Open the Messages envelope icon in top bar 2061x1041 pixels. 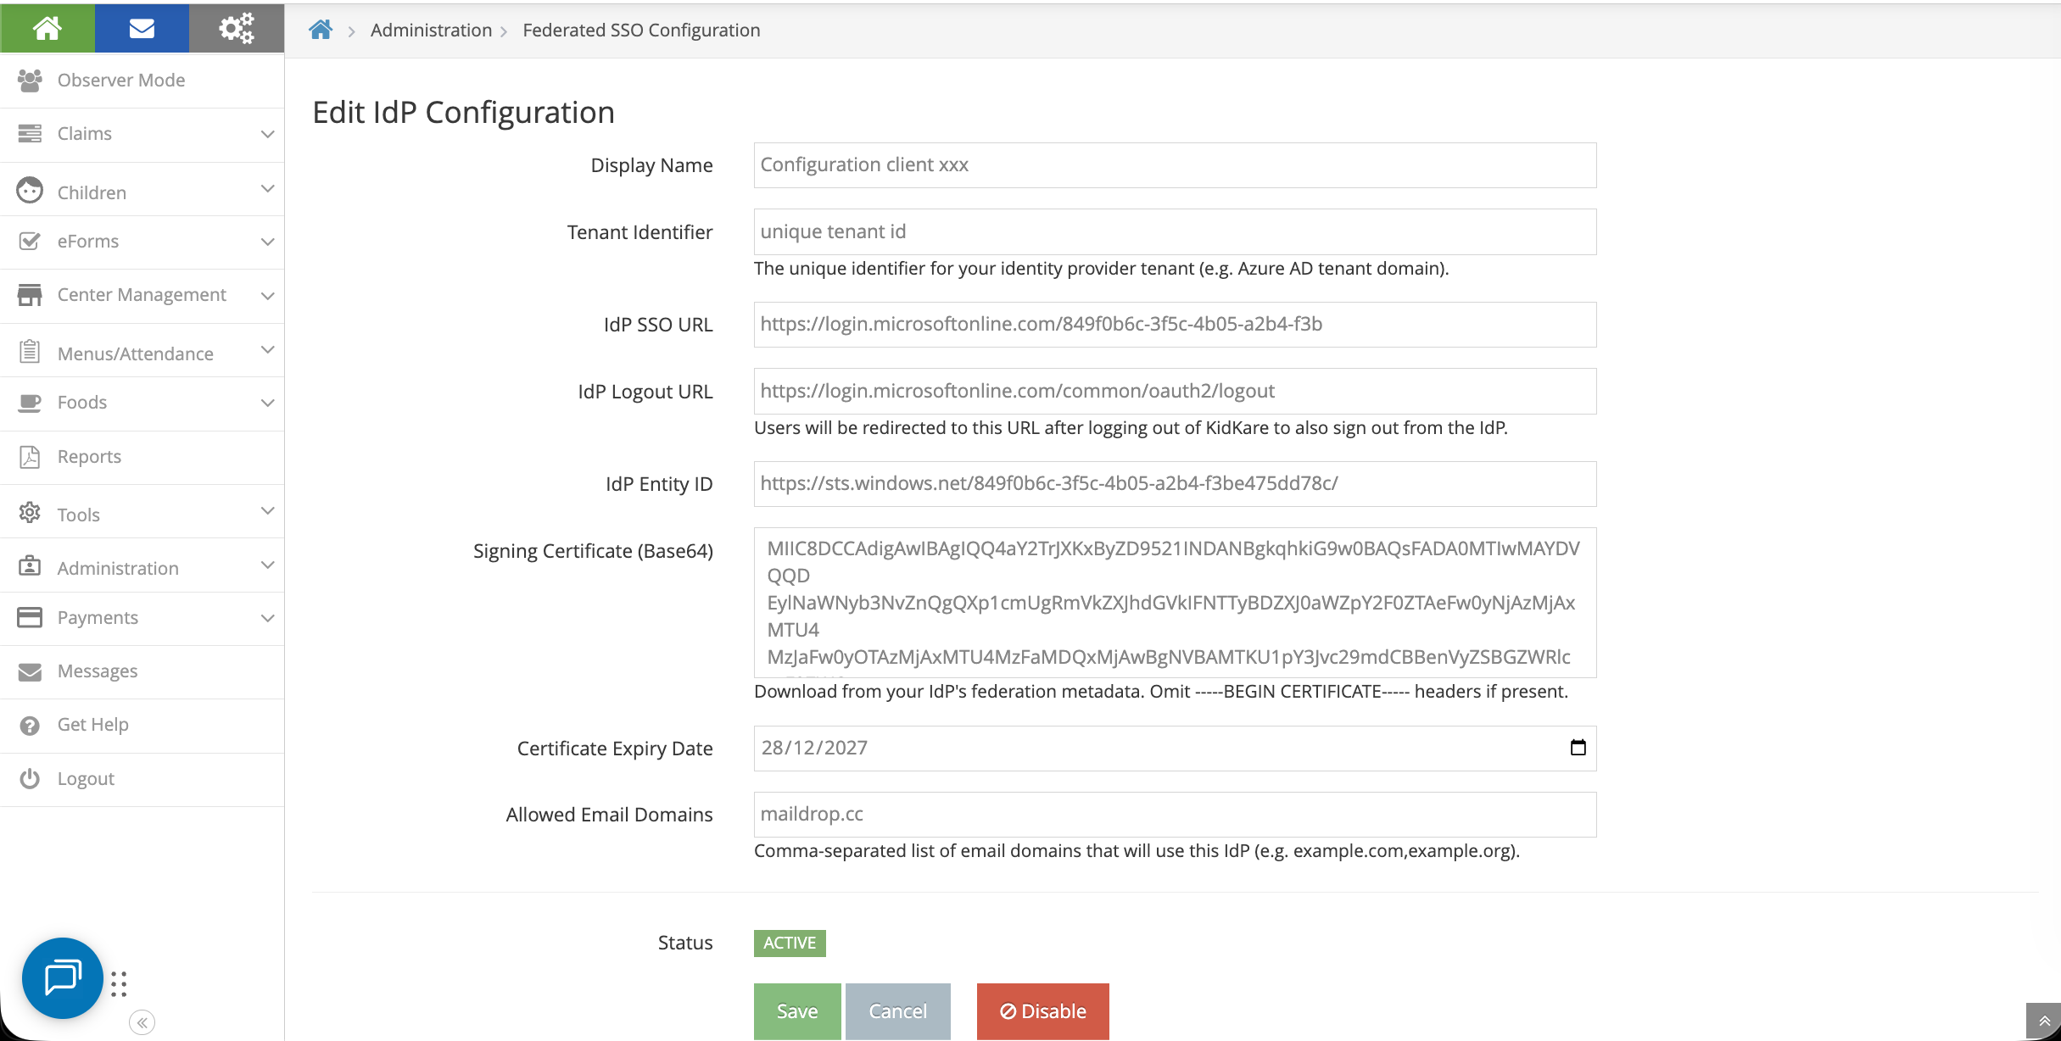point(141,28)
